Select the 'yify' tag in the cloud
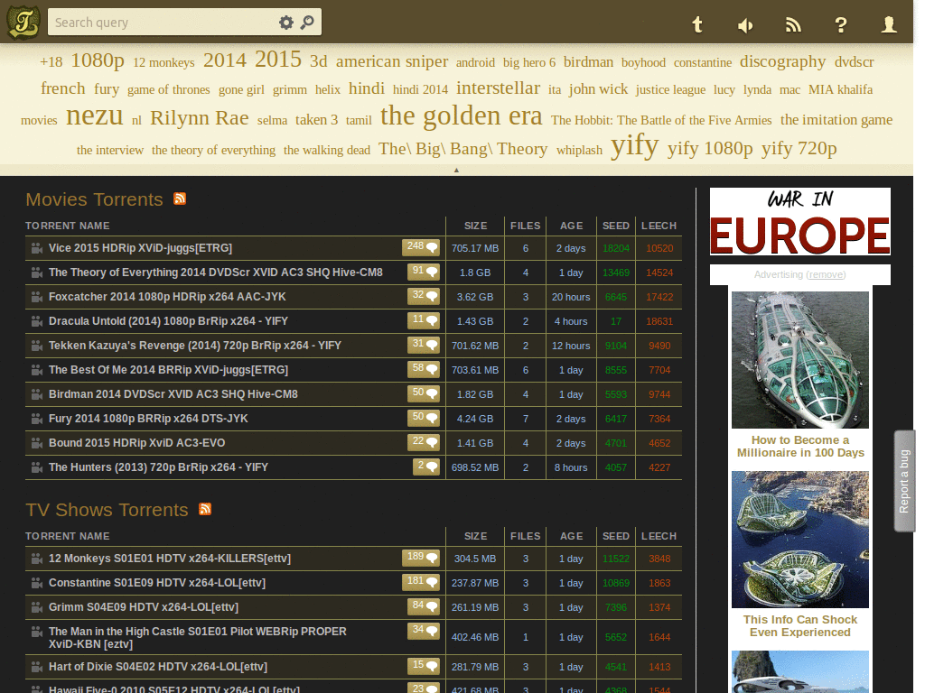925x693 pixels. 634,145
